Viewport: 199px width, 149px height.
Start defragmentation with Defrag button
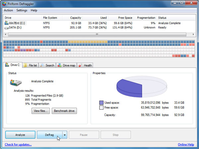point(49,135)
